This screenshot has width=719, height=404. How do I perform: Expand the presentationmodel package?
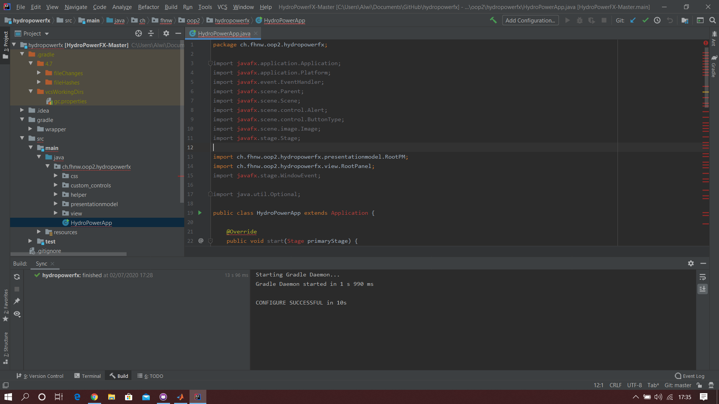coord(56,204)
